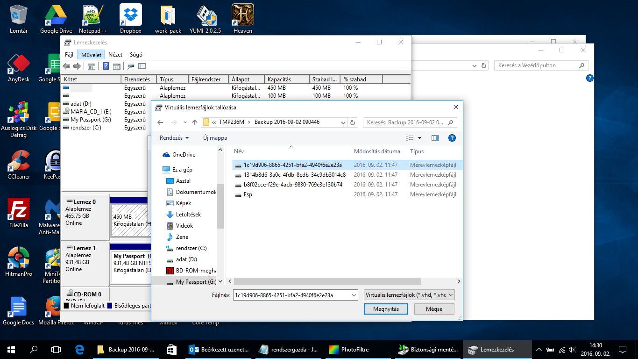Cancel with the Mégse button
Viewport: 638px width, 359px height.
point(434,309)
